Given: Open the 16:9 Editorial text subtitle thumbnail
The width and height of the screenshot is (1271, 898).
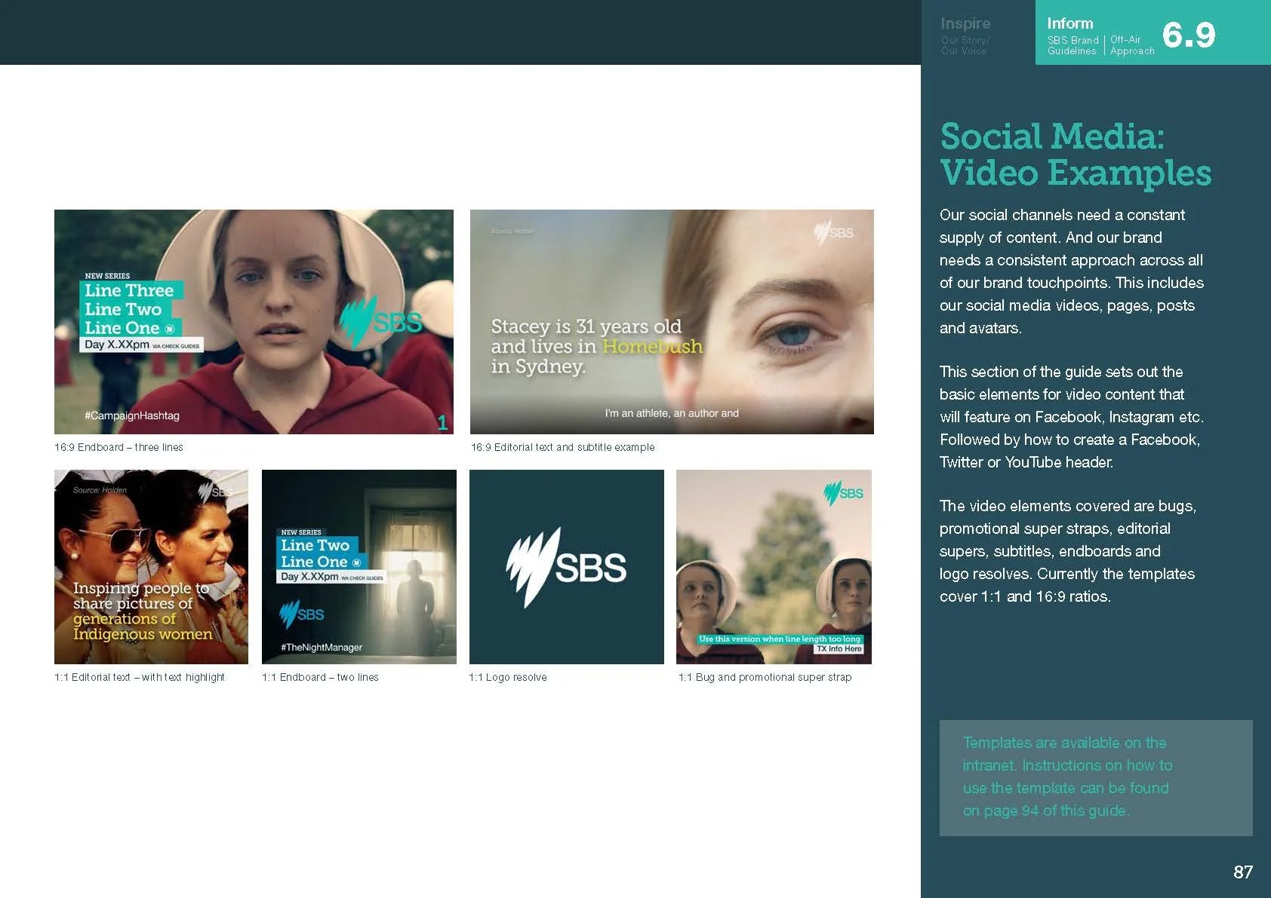Looking at the screenshot, I should (x=672, y=322).
